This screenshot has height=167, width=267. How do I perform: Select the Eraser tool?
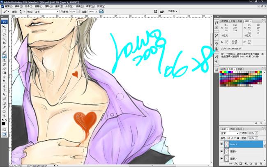pyautogui.click(x=4, y=69)
